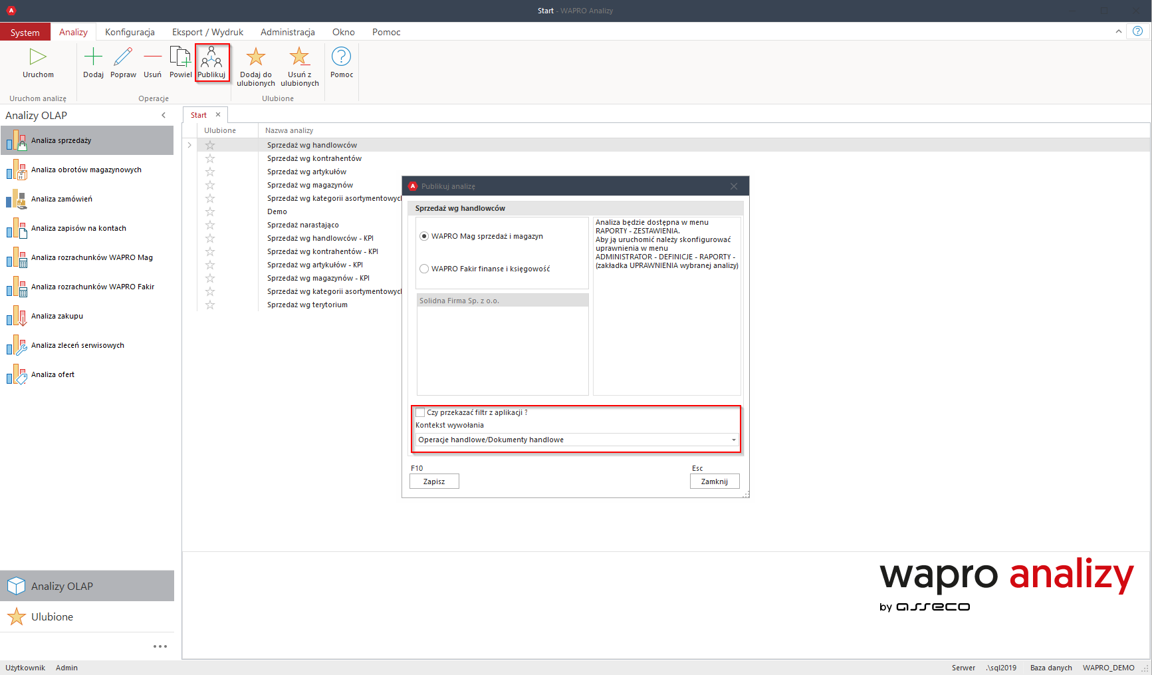Viewport: 1152px width, 675px height.
Task: Select Analiza sprzedaży in sidebar
Action: [x=87, y=140]
